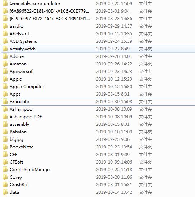
Task: Click the aardio folder icon
Action: [x=5, y=26]
